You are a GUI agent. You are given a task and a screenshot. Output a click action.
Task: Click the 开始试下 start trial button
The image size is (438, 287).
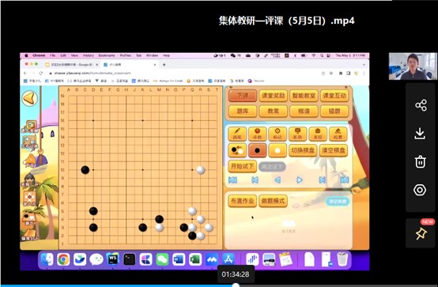pos(242,166)
